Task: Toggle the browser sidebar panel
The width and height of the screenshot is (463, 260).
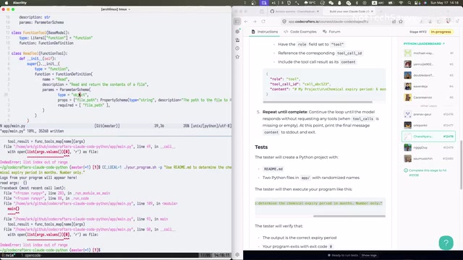Action: [237, 21]
